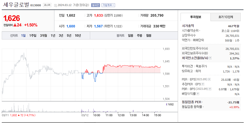This screenshot has height=123, width=245.
Task: Select the 1주일 line chart period
Action: pos(33,35)
